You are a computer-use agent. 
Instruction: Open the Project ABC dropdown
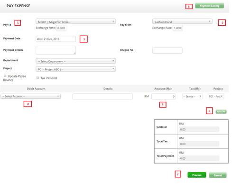click(x=76, y=69)
